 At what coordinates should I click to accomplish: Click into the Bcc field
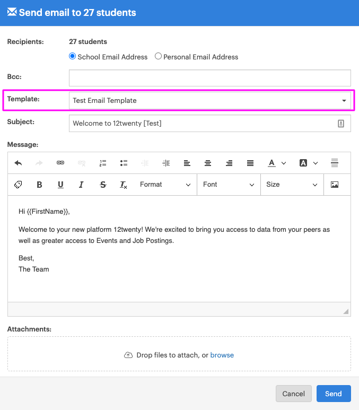click(209, 78)
